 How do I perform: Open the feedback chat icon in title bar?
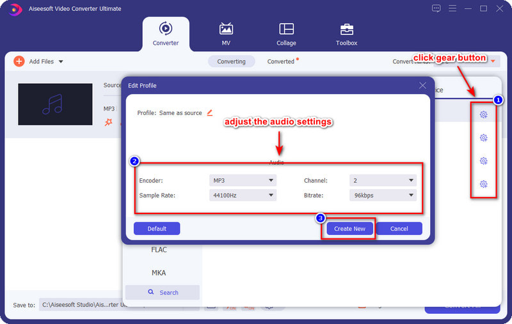pos(436,8)
